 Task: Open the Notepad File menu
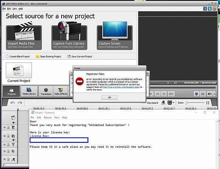[32, 118]
